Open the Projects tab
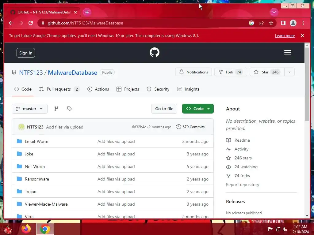Image resolution: width=314 pixels, height=235 pixels. pos(128,89)
